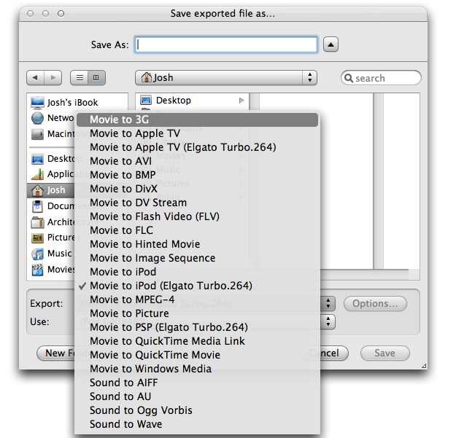The height and width of the screenshot is (438, 456).
Task: Choose Movie to Apple TV
Action: point(197,133)
